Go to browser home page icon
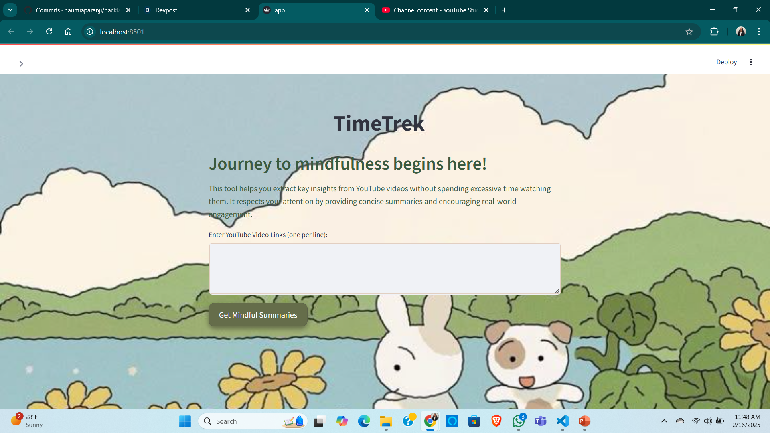 pyautogui.click(x=68, y=32)
